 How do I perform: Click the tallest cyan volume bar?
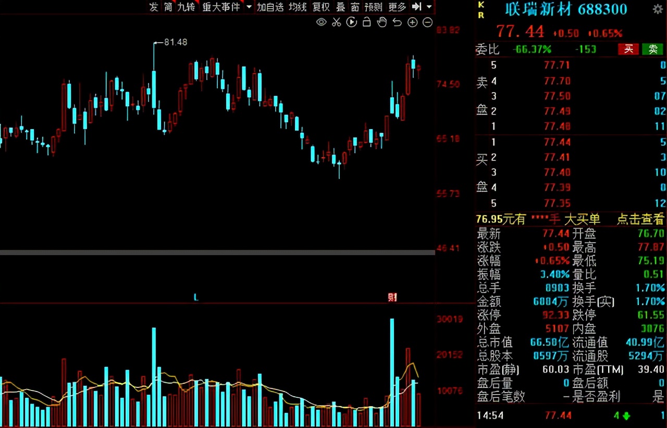(x=392, y=373)
